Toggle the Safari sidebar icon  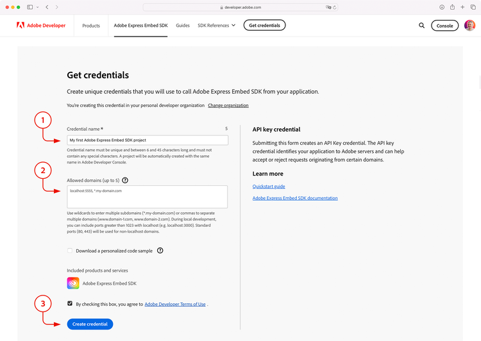click(x=30, y=7)
